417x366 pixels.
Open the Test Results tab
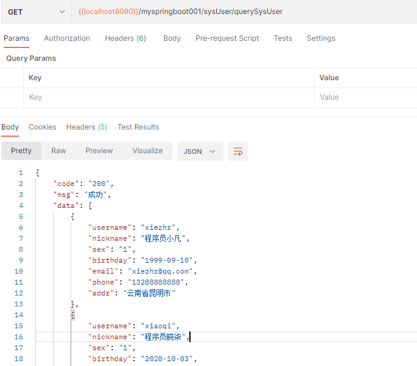(138, 127)
